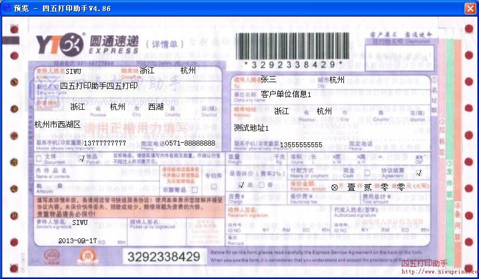Select sender mobile number 13777777777
This screenshot has width=479, height=279.
tap(105, 143)
